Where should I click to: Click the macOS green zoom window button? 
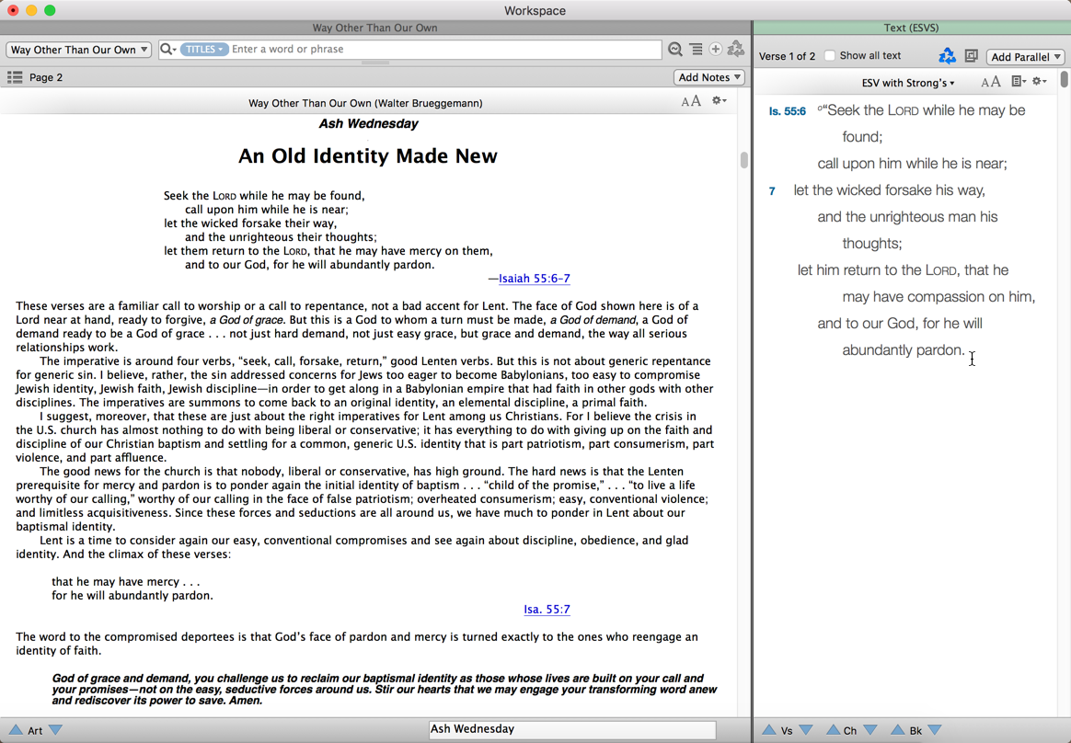pyautogui.click(x=49, y=10)
